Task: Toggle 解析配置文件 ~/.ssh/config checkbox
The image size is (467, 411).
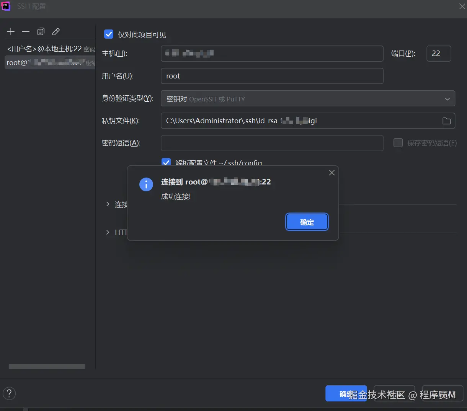Action: point(166,162)
